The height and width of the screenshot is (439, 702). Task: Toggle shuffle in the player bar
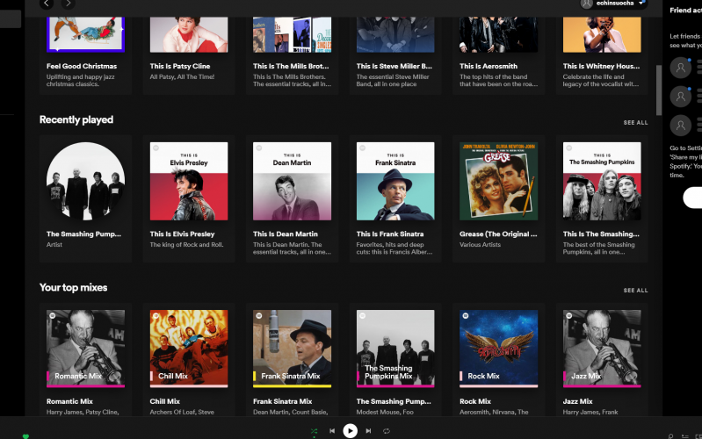coord(314,431)
